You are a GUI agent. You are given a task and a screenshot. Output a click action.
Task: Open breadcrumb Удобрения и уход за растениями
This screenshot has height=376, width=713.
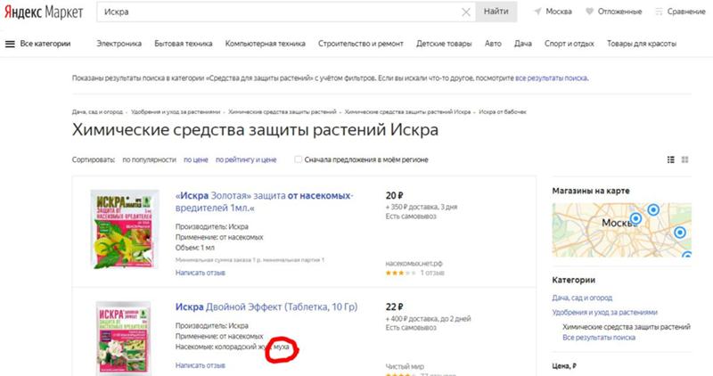(x=176, y=112)
